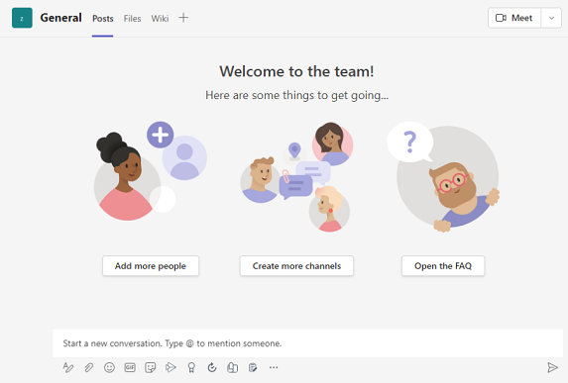Open the Wiki tab

coord(160,19)
